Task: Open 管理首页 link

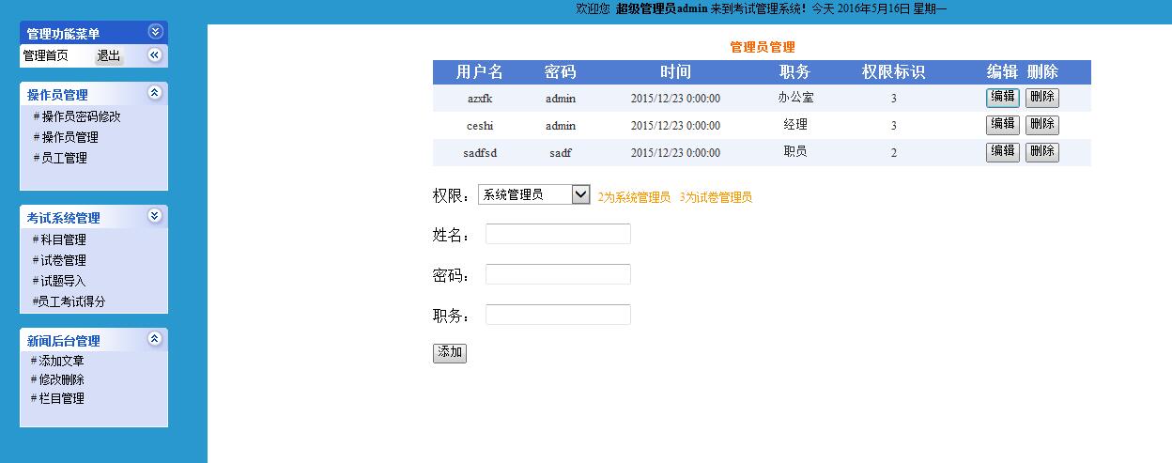Action: click(x=45, y=55)
